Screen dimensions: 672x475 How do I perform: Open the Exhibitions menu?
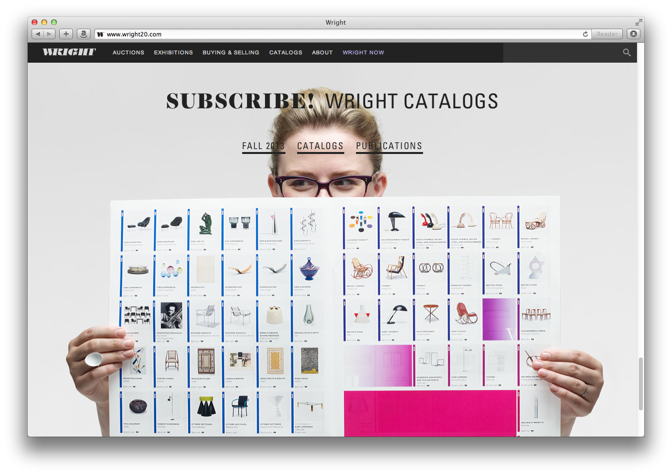pos(174,52)
